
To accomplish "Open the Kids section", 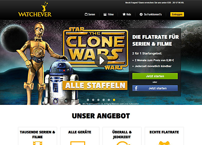I will tap(127, 14).
